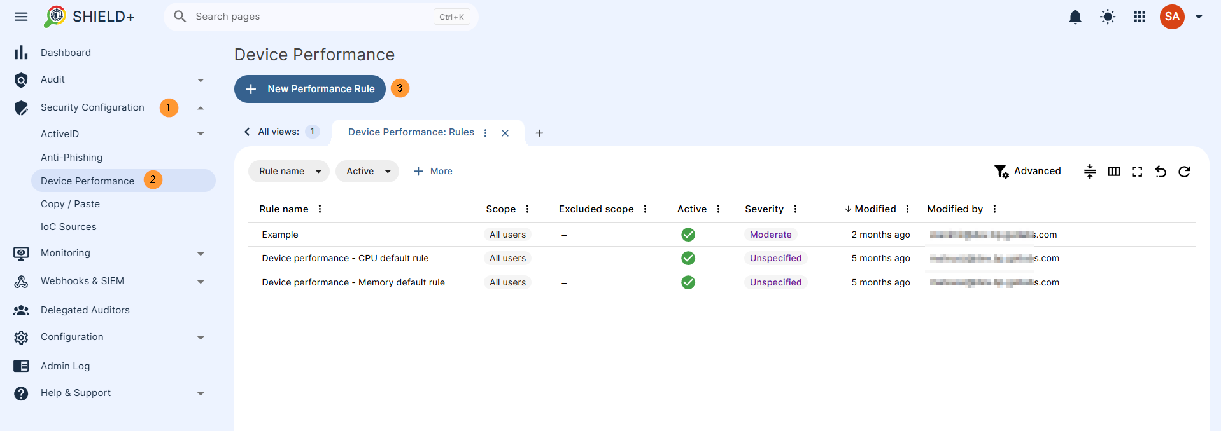This screenshot has height=431, width=1221.
Task: Click the SA user avatar
Action: 1172,17
